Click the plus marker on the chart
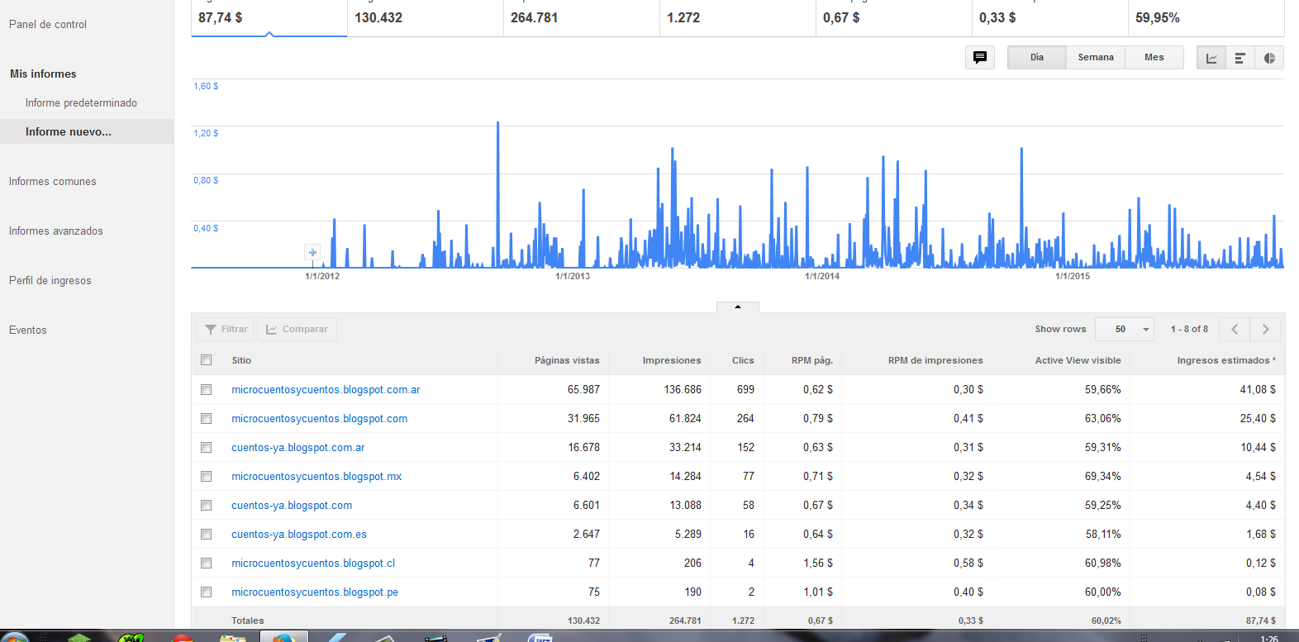This screenshot has width=1299, height=642. click(x=312, y=252)
